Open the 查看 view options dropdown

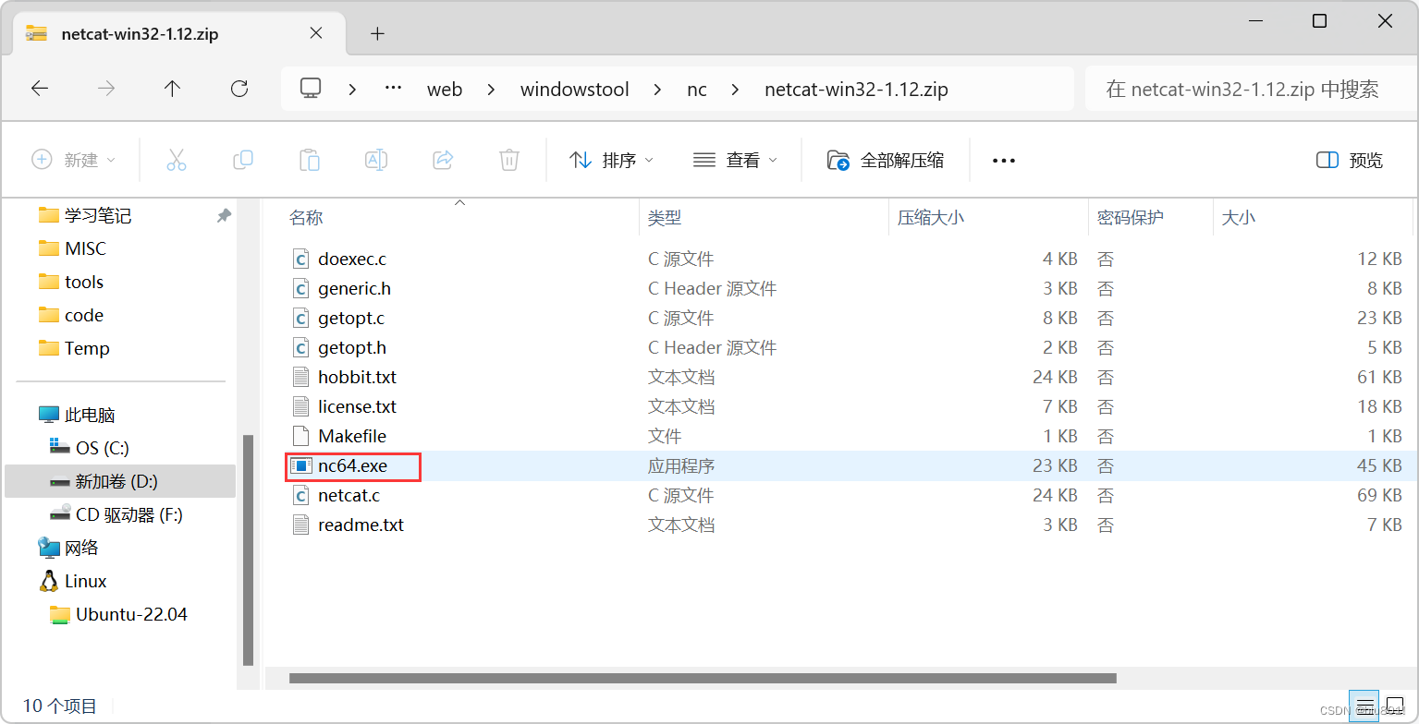736,159
